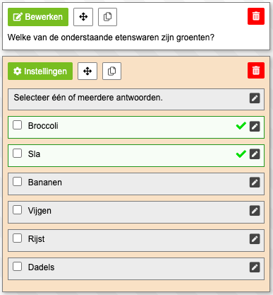This screenshot has height=295, width=273.
Task: Click the Dadels answer row
Action: 136,269
